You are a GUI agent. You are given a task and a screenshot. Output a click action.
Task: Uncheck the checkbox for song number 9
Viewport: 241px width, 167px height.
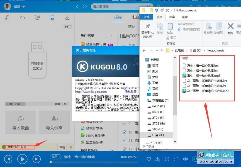124,124
